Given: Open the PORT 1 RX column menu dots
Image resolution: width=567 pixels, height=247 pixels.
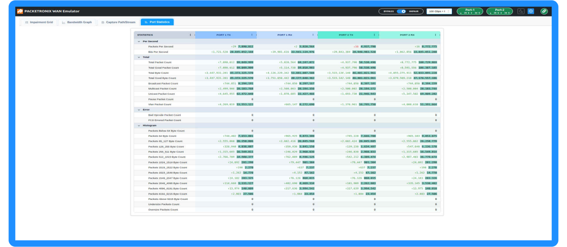Looking at the screenshot, I should (313, 35).
